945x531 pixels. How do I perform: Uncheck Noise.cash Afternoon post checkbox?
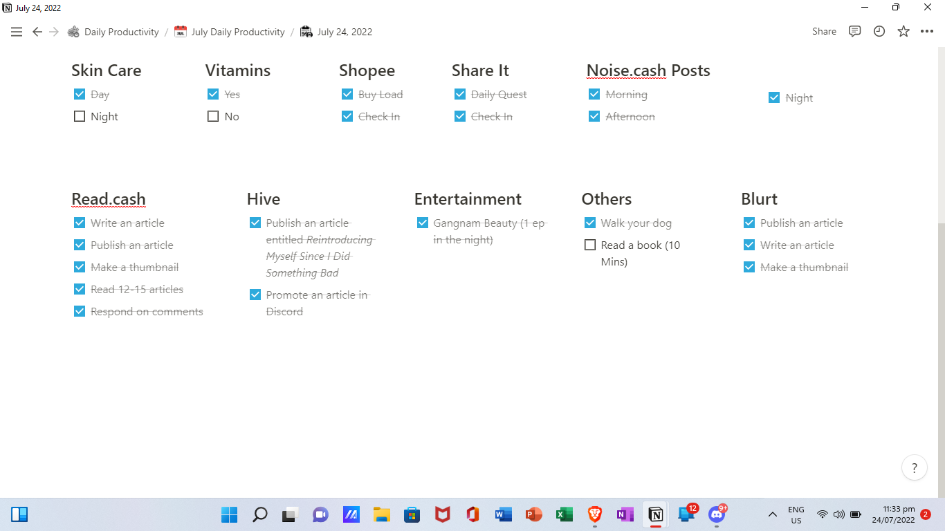tap(594, 116)
